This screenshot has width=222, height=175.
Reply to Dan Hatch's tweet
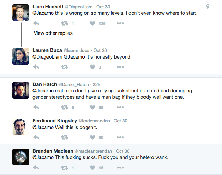[36, 107]
